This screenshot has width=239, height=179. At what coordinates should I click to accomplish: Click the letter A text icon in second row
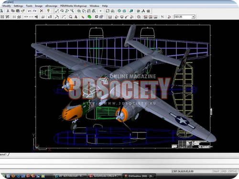76,17
